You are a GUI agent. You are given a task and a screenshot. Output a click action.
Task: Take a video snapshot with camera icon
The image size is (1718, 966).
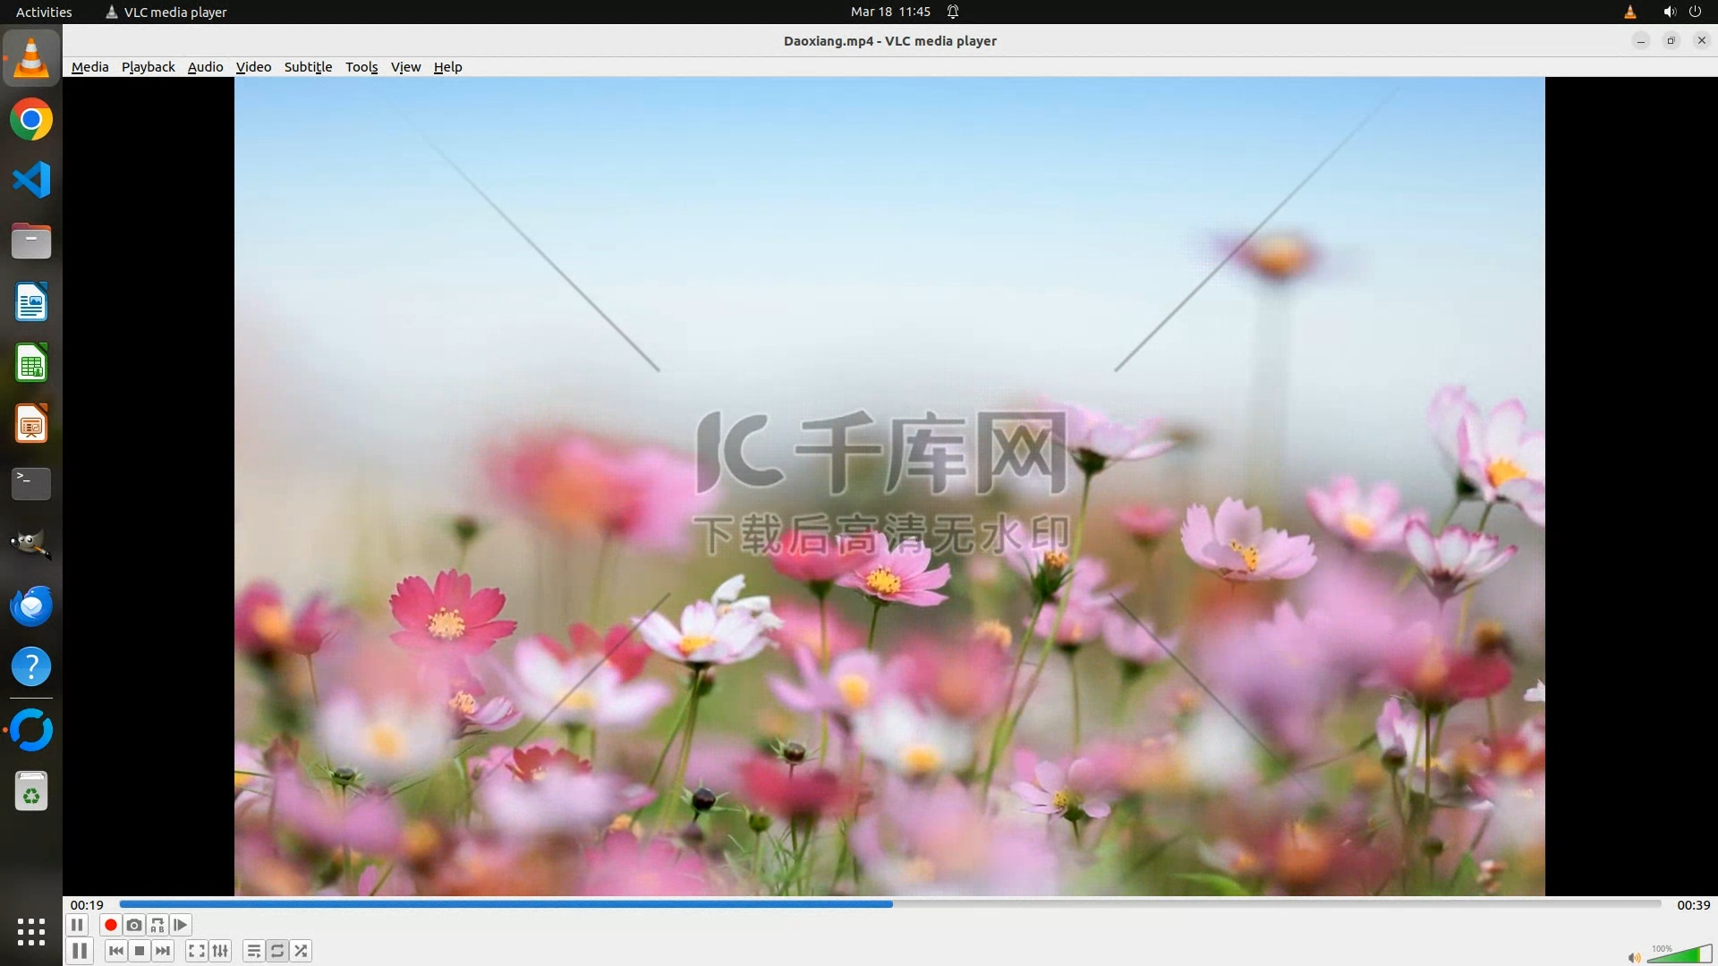click(x=134, y=925)
